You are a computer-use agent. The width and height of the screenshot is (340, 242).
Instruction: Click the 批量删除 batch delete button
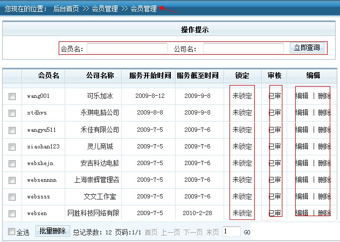click(52, 231)
